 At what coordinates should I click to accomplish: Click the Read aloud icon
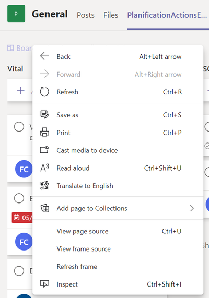pos(45,168)
